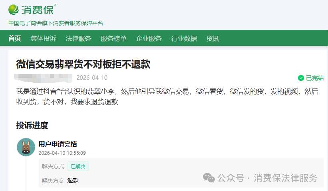Click the 中国电子商会旗下消费者服务保障平台 tagline

tap(56, 23)
